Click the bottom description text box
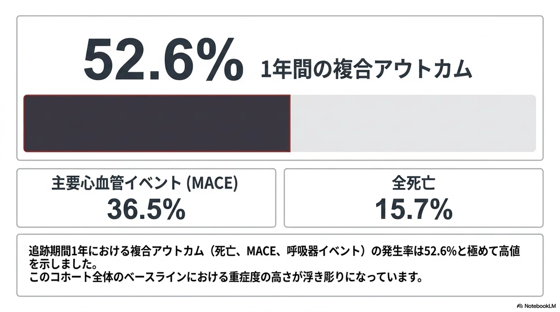 280,265
